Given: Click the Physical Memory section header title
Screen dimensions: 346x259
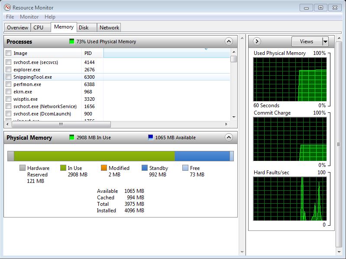Looking at the screenshot, I should click(29, 137).
